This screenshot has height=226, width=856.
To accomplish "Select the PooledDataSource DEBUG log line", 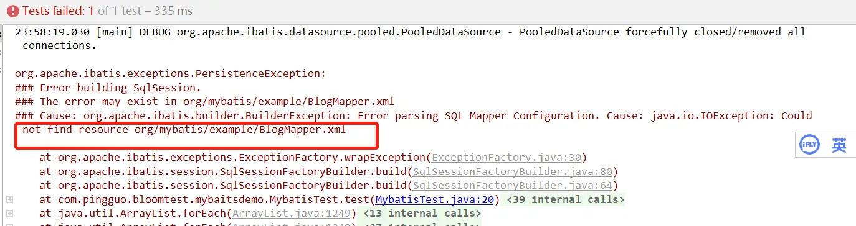I will [411, 32].
